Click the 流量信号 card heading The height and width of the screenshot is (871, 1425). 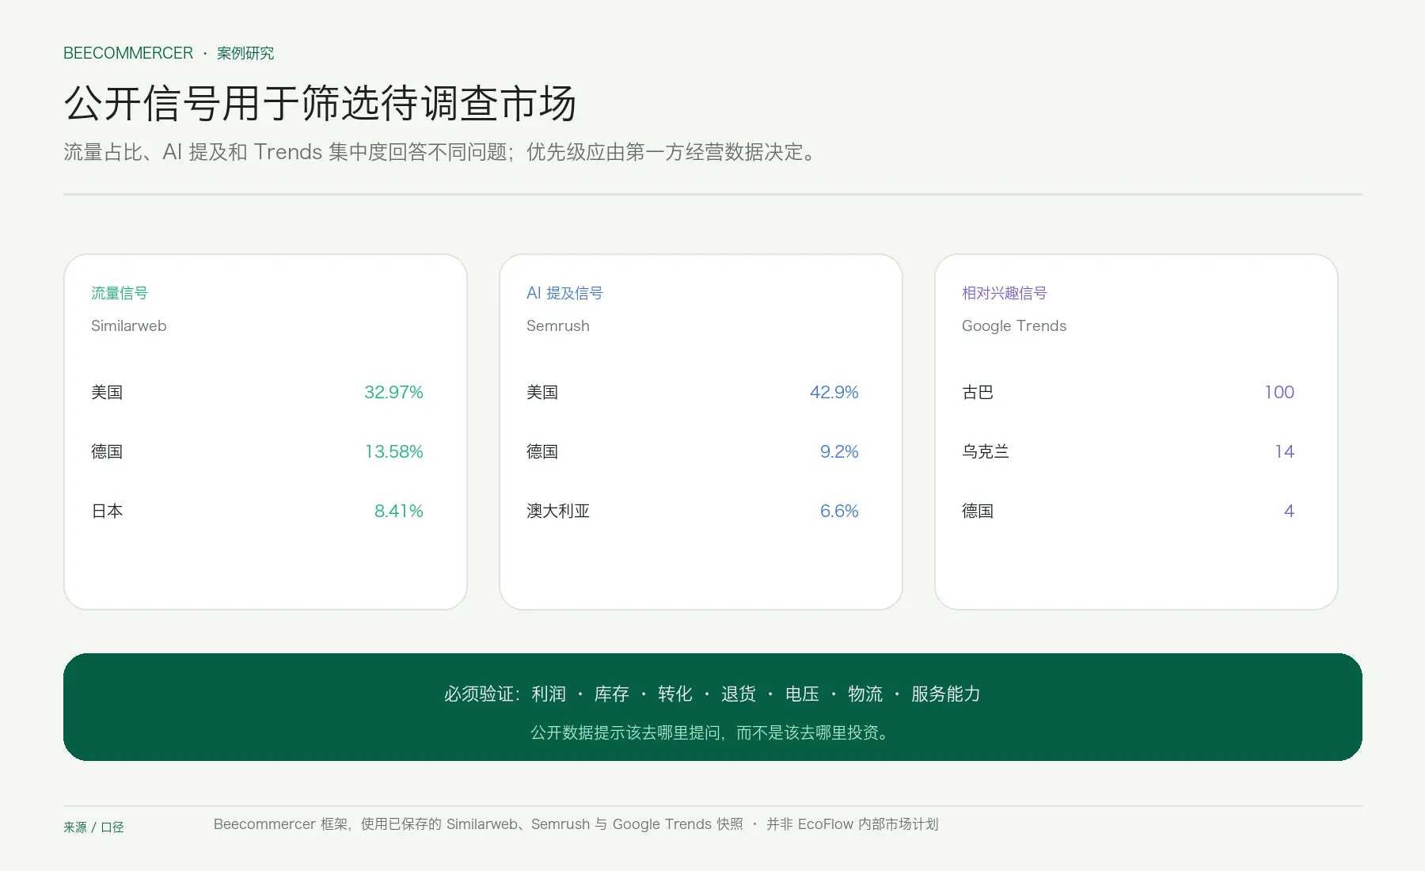tap(120, 293)
